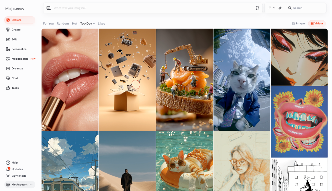Expand the Top Day dropdown
The width and height of the screenshot is (332, 191).
[x=88, y=24]
